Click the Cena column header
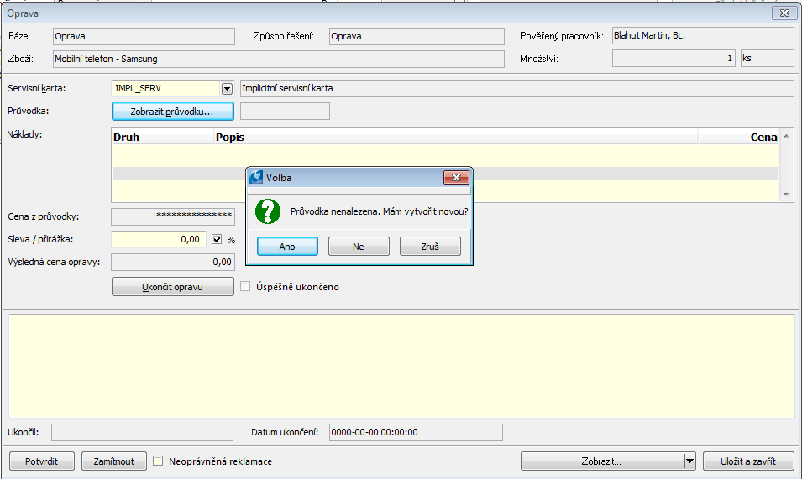This screenshot has height=479, width=802. (738, 137)
